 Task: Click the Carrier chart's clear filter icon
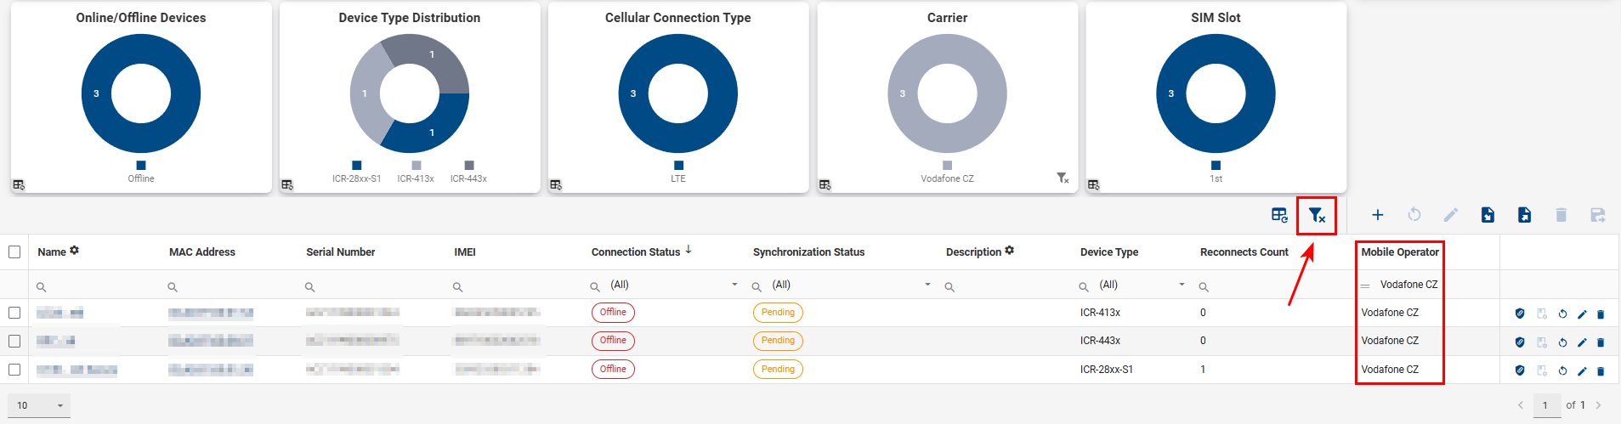[x=1063, y=178]
